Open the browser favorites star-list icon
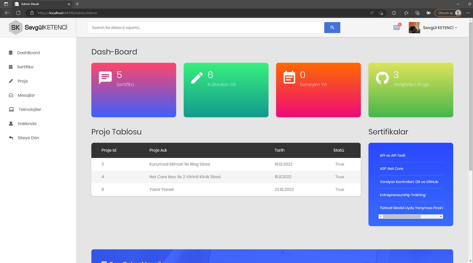The height and width of the screenshot is (263, 473). point(406,13)
